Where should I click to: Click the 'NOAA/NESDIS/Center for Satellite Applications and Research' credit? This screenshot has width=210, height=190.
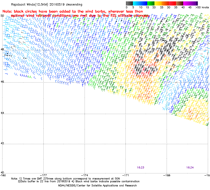point(97,186)
